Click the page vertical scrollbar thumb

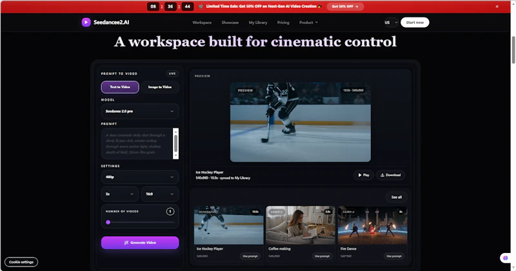(x=513, y=50)
